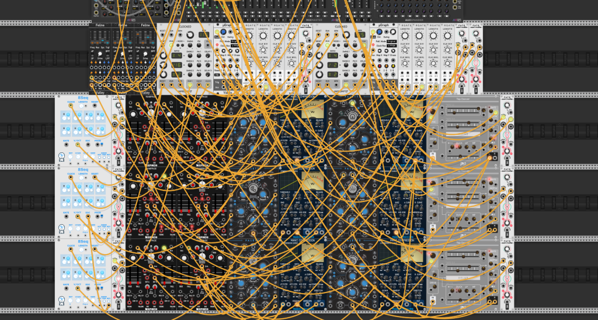The height and width of the screenshot is (320, 598).
Task: Click the RESET jack on middle 8Seq module
Action: 95,178
